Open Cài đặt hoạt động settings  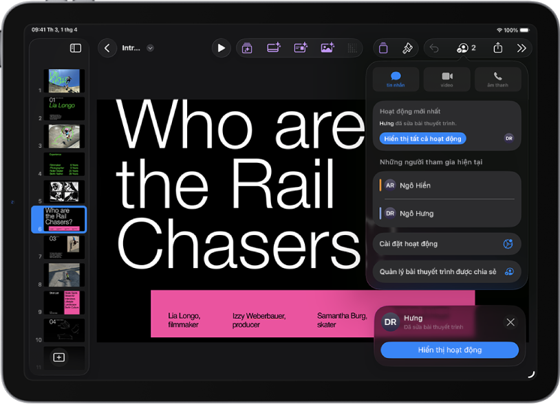[x=446, y=244]
